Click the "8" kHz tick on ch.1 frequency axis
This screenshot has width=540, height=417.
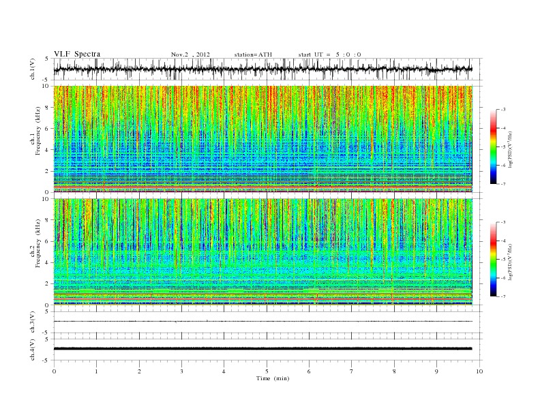click(47, 108)
